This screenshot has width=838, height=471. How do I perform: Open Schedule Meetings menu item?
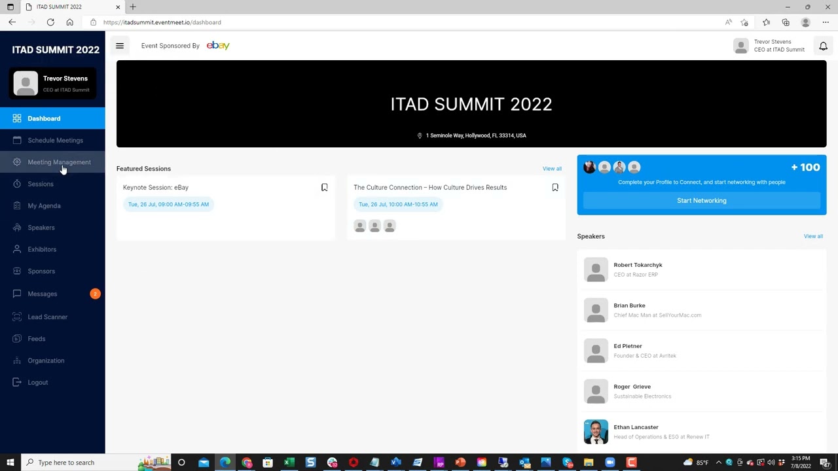click(52, 140)
